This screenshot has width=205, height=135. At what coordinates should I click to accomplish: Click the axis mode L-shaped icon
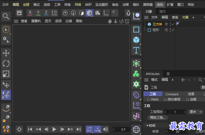(106, 13)
